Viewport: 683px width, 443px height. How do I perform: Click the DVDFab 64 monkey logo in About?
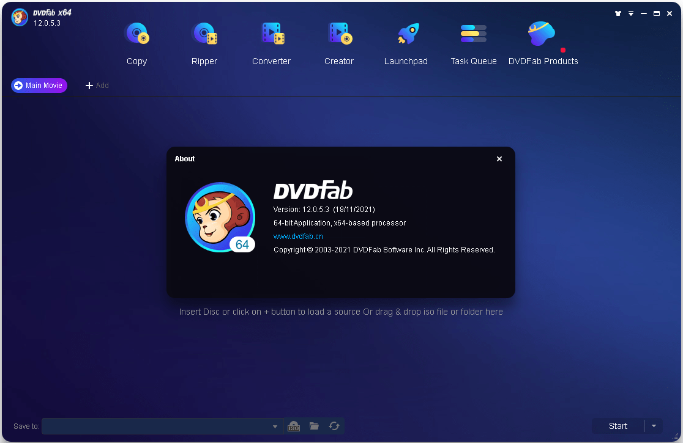(220, 217)
